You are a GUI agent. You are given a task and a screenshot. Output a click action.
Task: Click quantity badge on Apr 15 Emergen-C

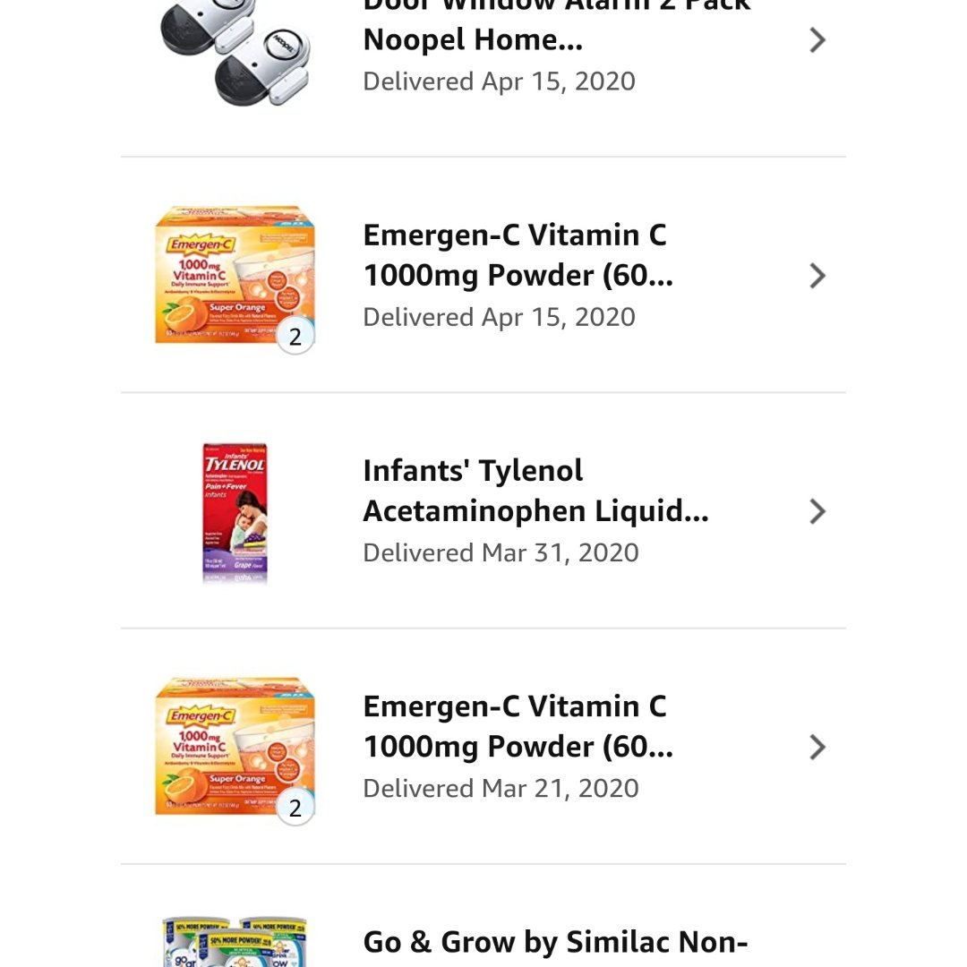(x=295, y=338)
